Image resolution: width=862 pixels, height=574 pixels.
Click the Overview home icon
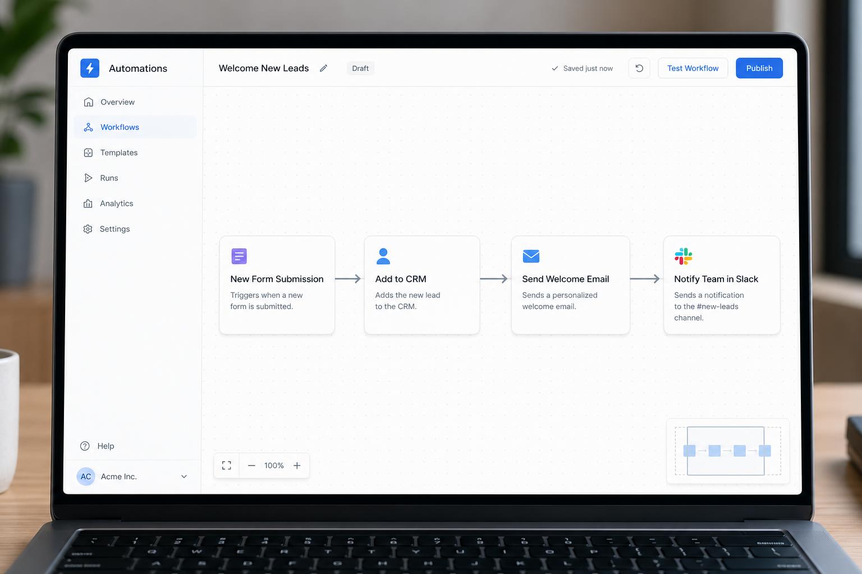click(x=88, y=102)
